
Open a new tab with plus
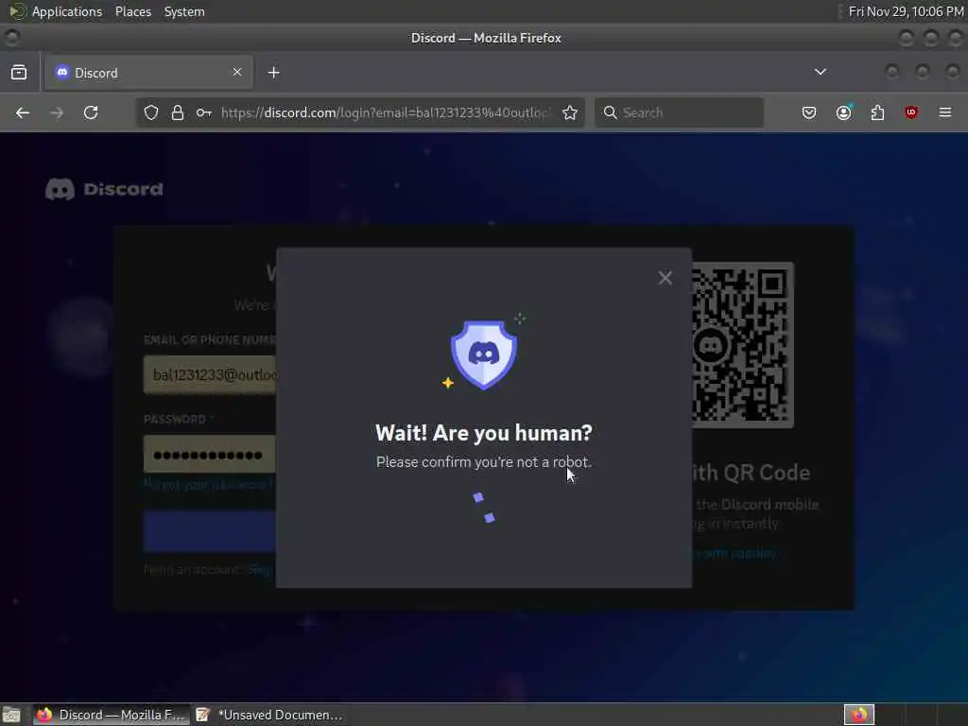pos(273,73)
